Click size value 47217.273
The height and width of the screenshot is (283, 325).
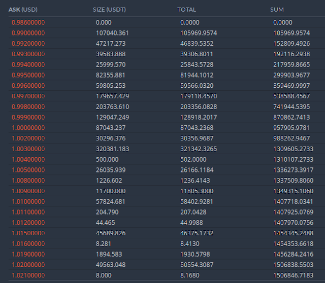tap(111, 44)
